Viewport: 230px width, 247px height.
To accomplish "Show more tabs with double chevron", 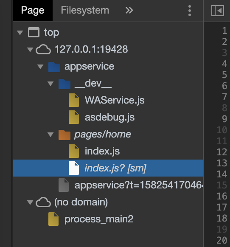I will point(129,10).
